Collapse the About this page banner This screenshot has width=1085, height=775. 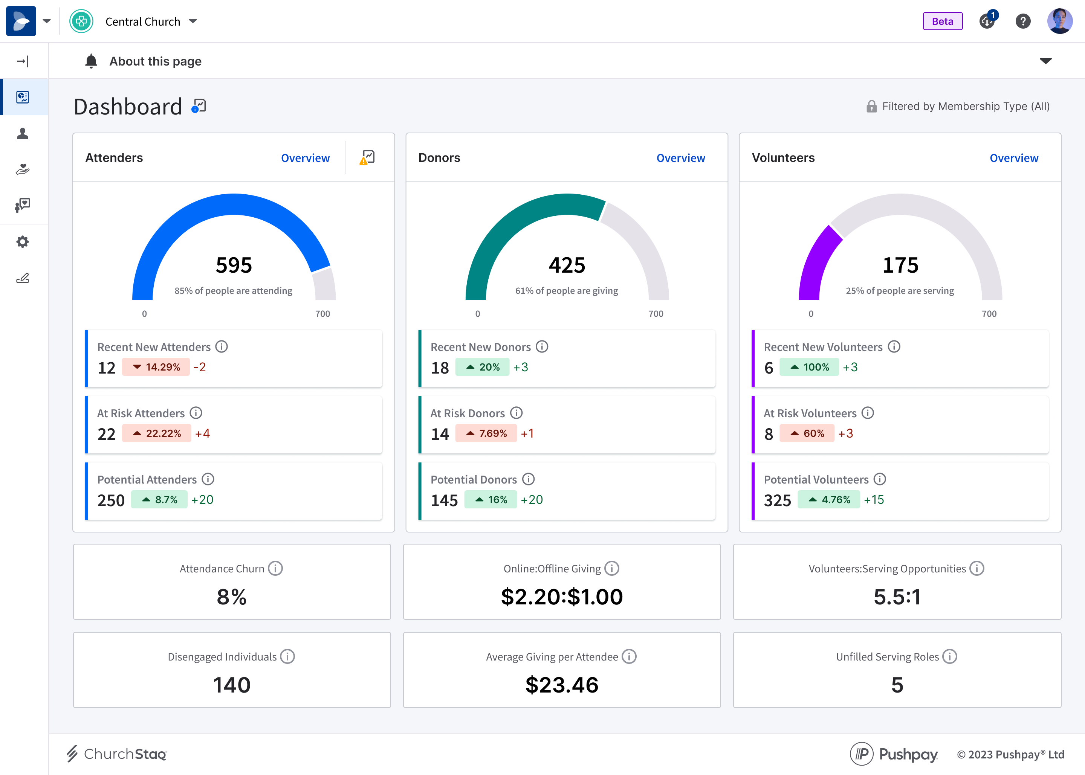tap(1045, 61)
